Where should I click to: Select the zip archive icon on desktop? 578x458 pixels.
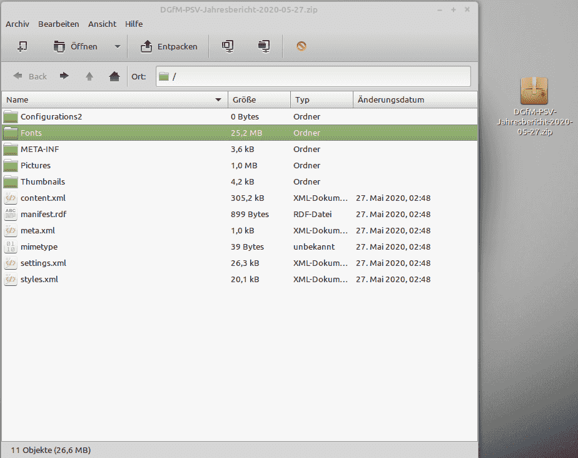click(534, 91)
